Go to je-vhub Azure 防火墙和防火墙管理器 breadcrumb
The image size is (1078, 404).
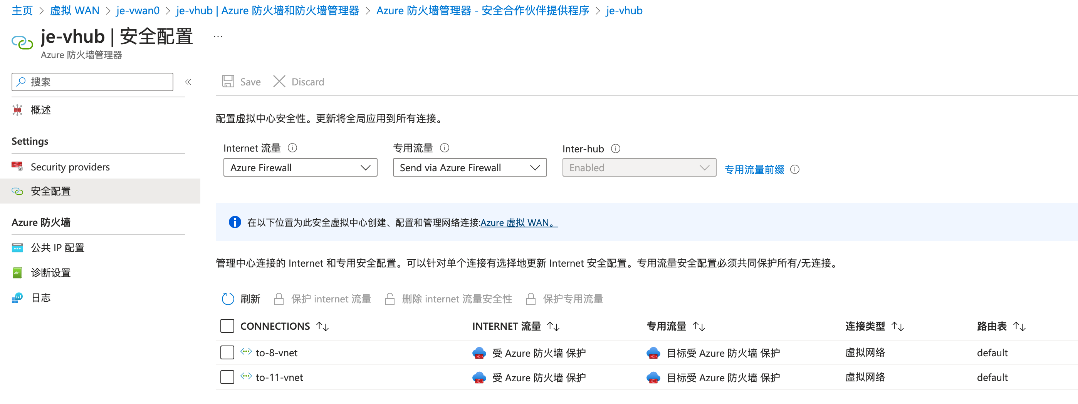point(268,10)
